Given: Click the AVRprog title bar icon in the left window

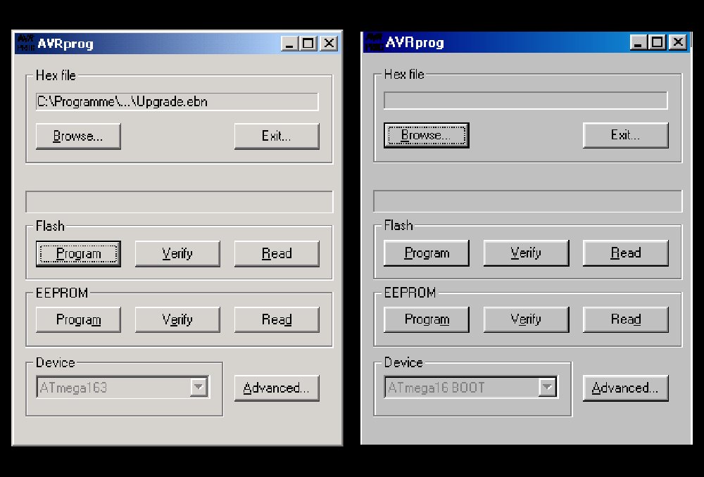Looking at the screenshot, I should tap(25, 43).
